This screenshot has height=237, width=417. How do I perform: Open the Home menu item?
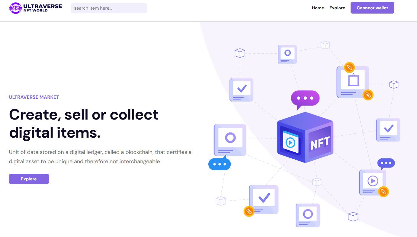(x=318, y=8)
